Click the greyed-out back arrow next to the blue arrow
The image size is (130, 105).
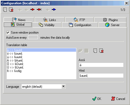pyautogui.click(x=48, y=10)
